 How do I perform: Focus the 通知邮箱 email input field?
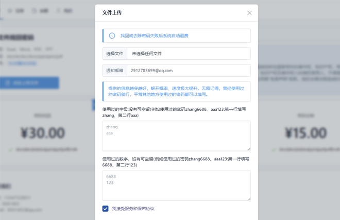(188, 71)
